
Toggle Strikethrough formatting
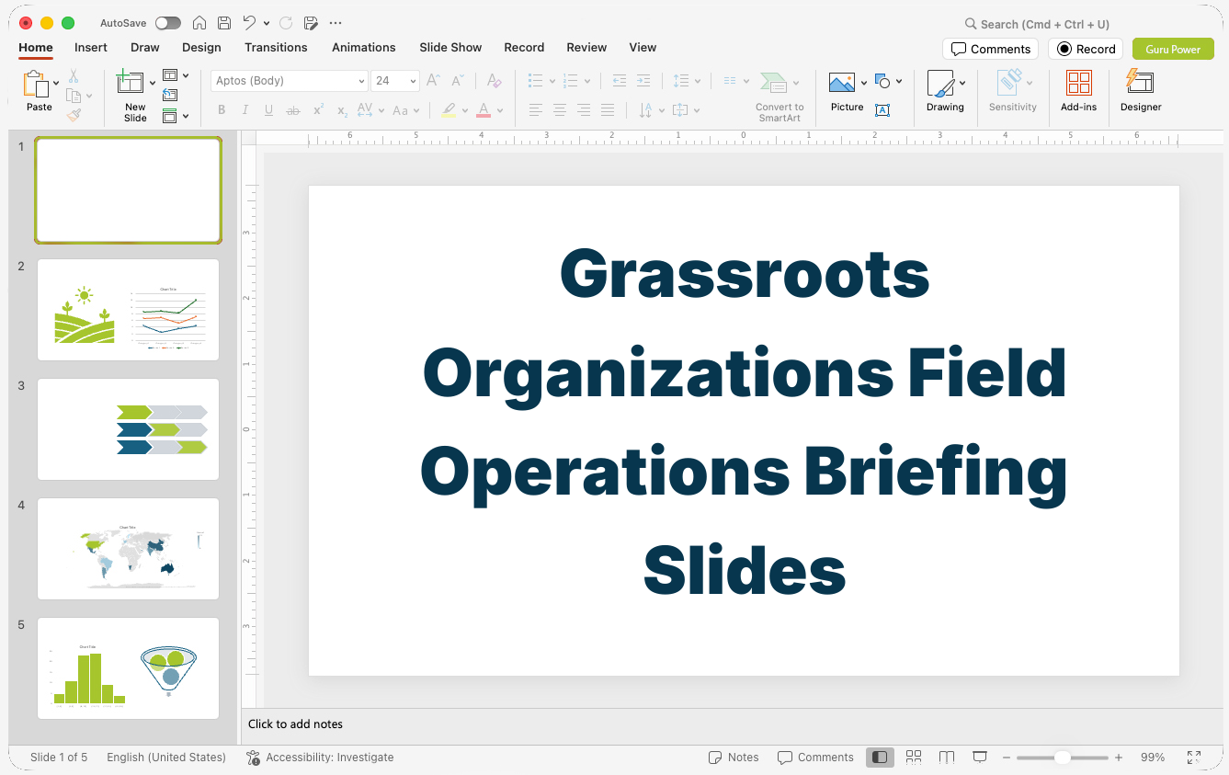(293, 110)
